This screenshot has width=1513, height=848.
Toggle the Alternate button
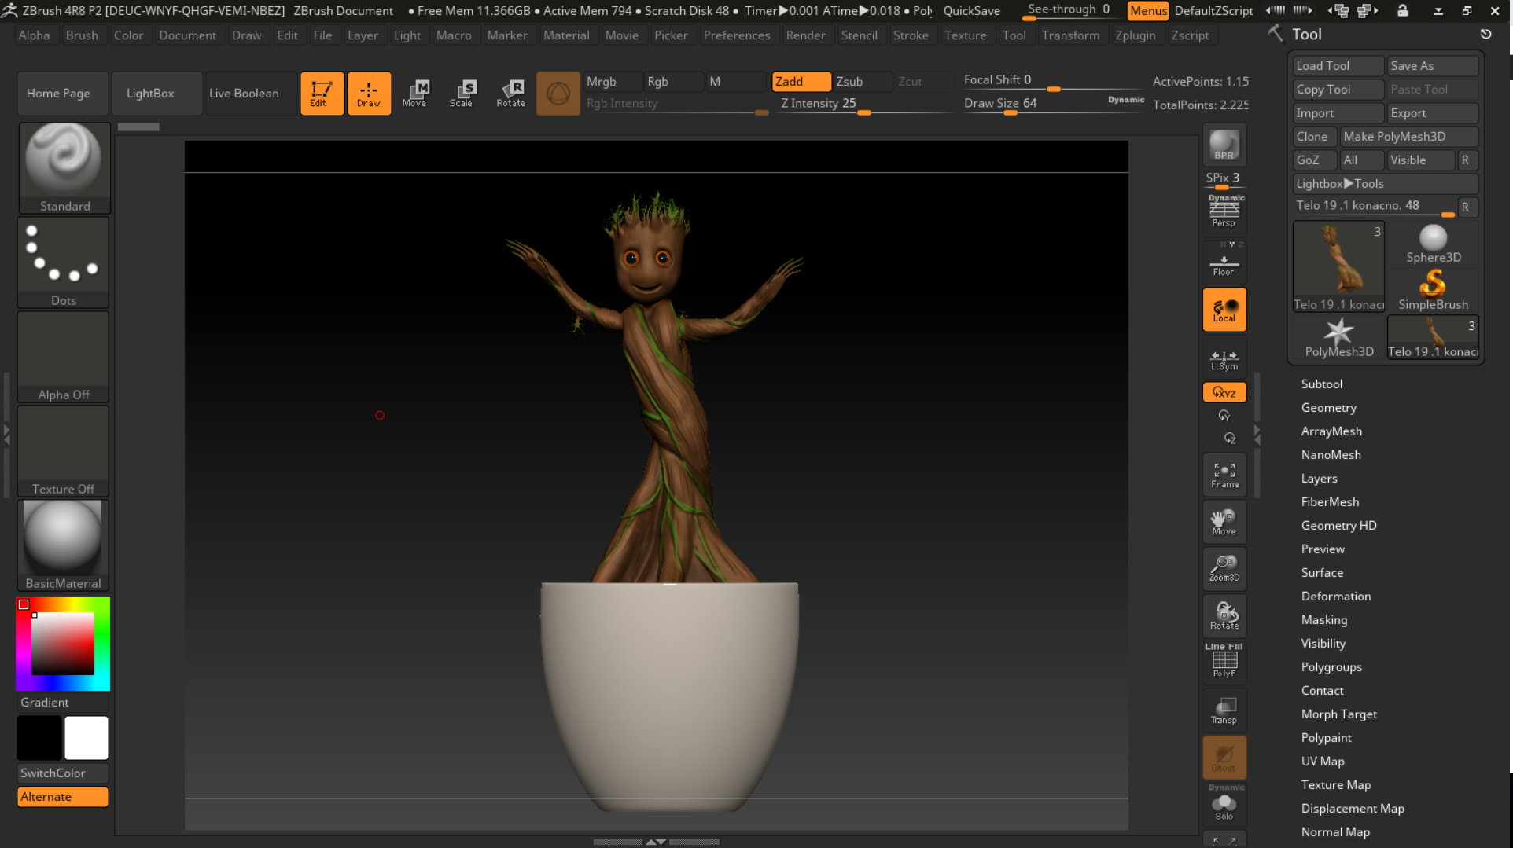click(63, 797)
